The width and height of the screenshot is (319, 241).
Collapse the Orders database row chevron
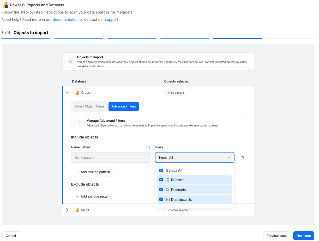tap(67, 93)
